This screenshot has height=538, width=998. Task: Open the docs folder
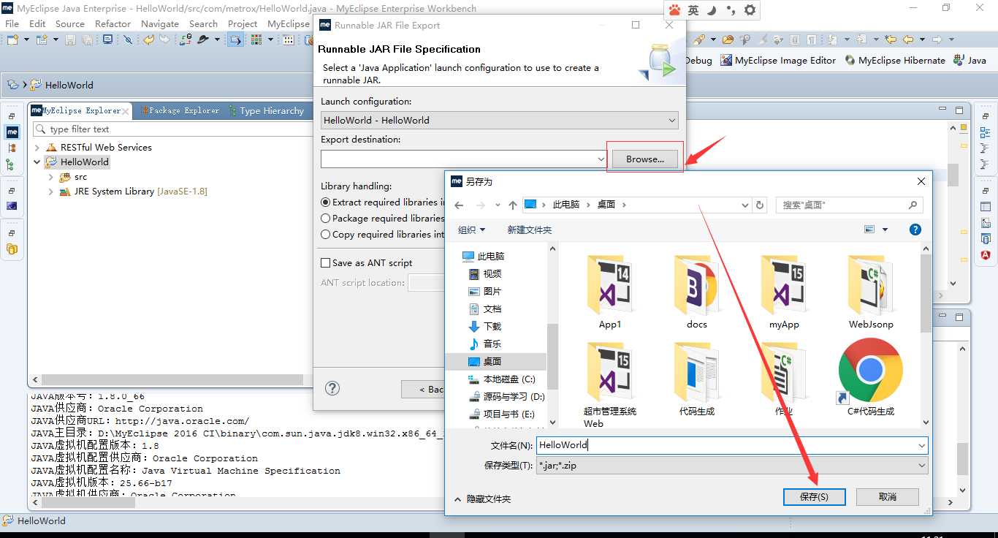(697, 292)
